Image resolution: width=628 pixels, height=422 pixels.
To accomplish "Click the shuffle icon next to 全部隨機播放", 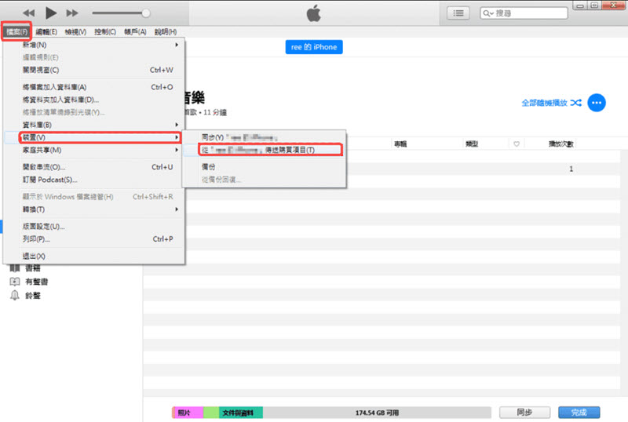I will click(576, 103).
